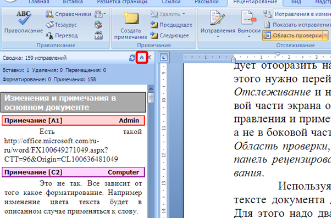Open the Рассылки tab
332x218 pixels.
click(x=207, y=2)
